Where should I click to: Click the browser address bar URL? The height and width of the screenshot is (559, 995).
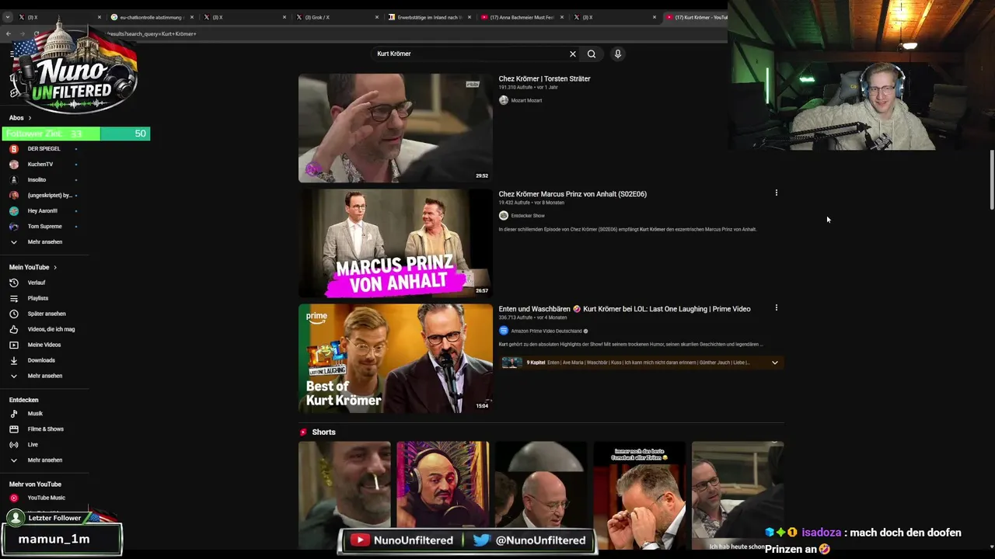pos(152,33)
